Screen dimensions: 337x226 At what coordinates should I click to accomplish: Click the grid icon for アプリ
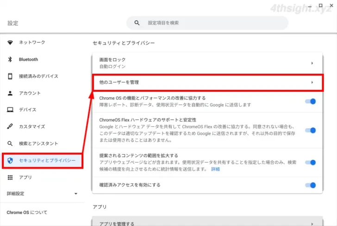tap(10, 177)
